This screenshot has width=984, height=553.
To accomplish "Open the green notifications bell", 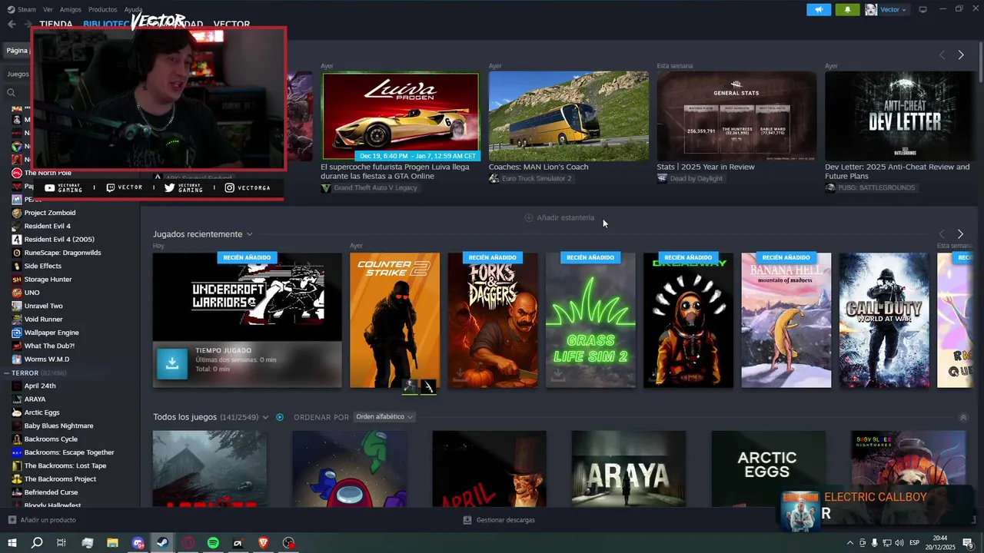I will [x=848, y=9].
